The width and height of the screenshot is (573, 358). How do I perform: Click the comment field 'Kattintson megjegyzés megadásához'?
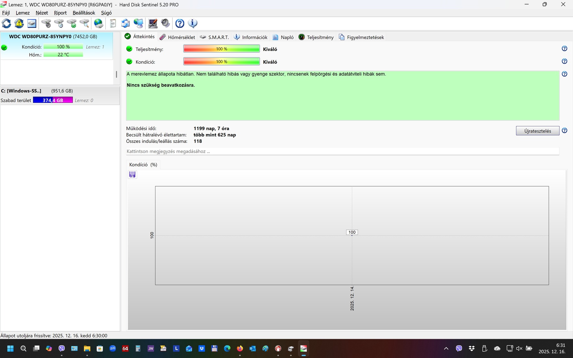click(x=342, y=151)
